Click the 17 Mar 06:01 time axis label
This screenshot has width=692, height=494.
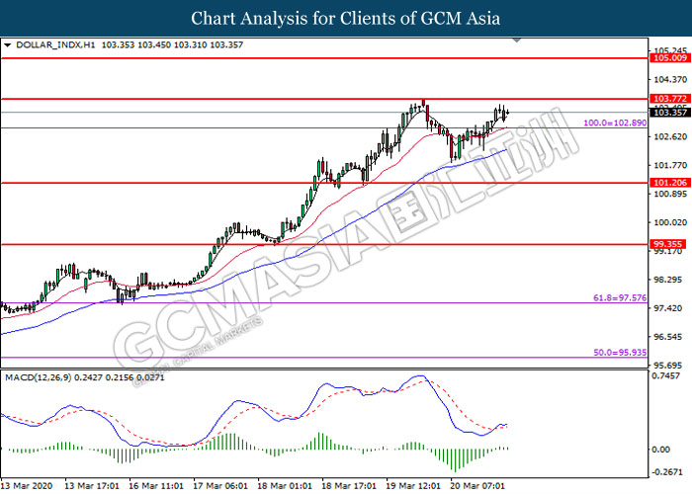(x=220, y=486)
